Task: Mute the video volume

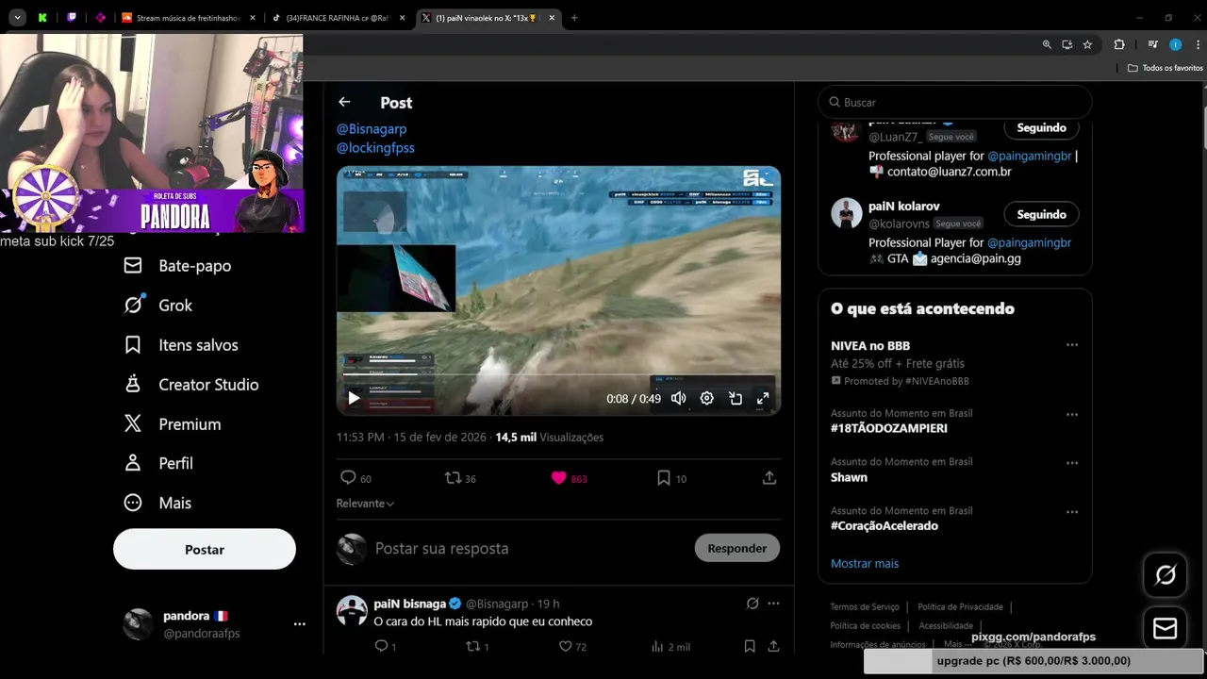Action: pyautogui.click(x=678, y=398)
